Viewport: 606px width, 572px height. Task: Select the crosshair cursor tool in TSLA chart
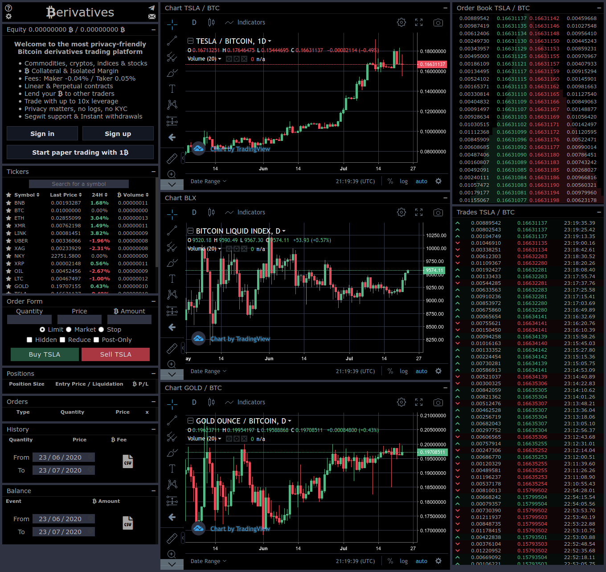click(x=172, y=24)
